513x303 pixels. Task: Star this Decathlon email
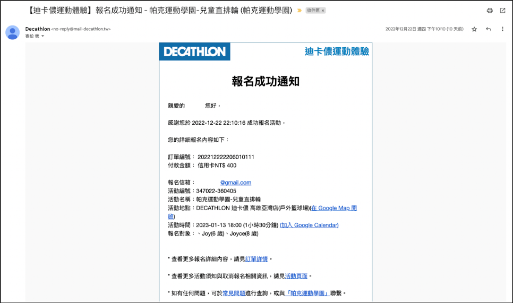point(474,29)
